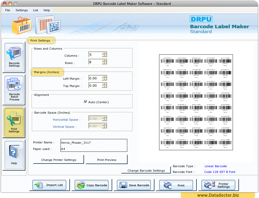Click the Left Margin input field
Viewport: 259px width, 198px height.
(95, 78)
